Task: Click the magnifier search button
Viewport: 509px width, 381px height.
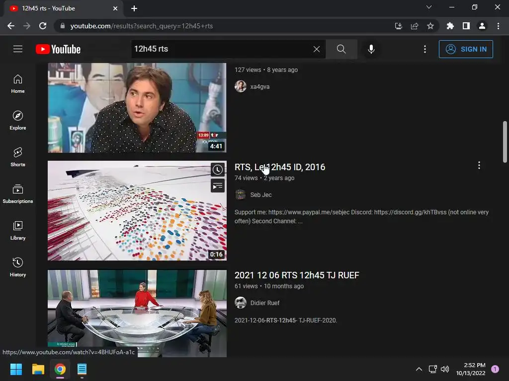Action: click(341, 49)
